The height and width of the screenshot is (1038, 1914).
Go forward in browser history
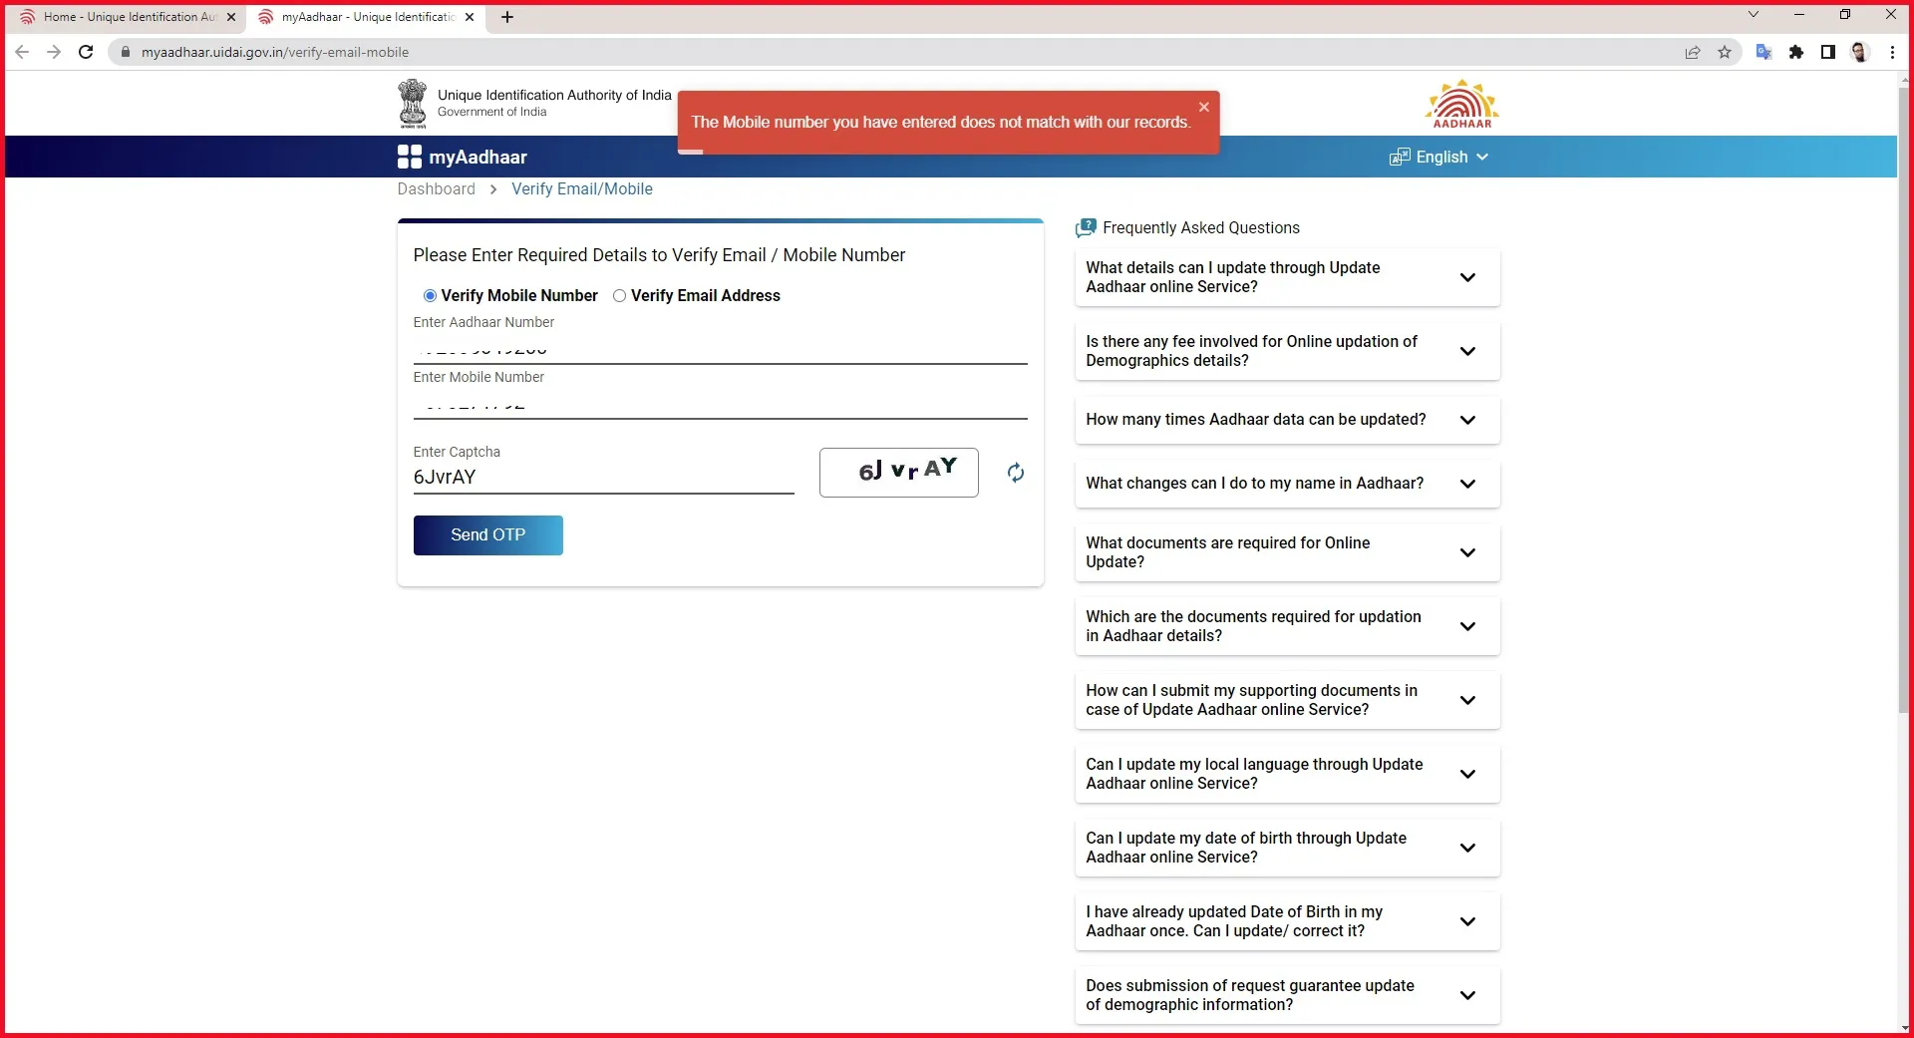coord(54,52)
